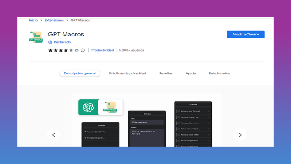Open the Productividad category link
The height and width of the screenshot is (164, 291).
click(102, 50)
